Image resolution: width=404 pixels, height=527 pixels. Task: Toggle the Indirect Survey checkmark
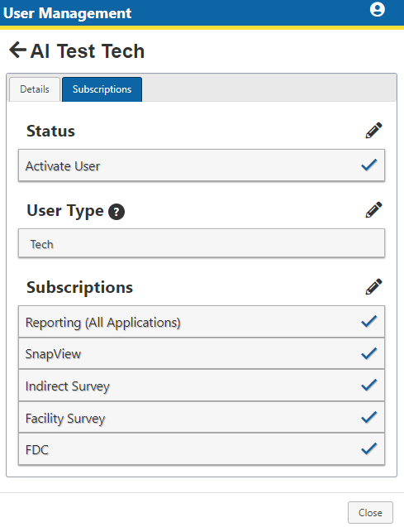369,386
